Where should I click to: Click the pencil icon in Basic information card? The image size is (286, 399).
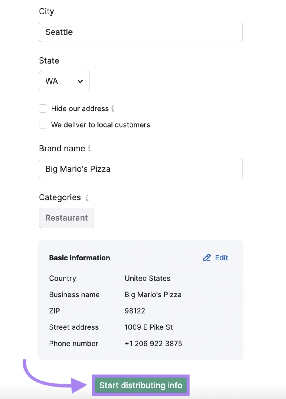(x=207, y=258)
